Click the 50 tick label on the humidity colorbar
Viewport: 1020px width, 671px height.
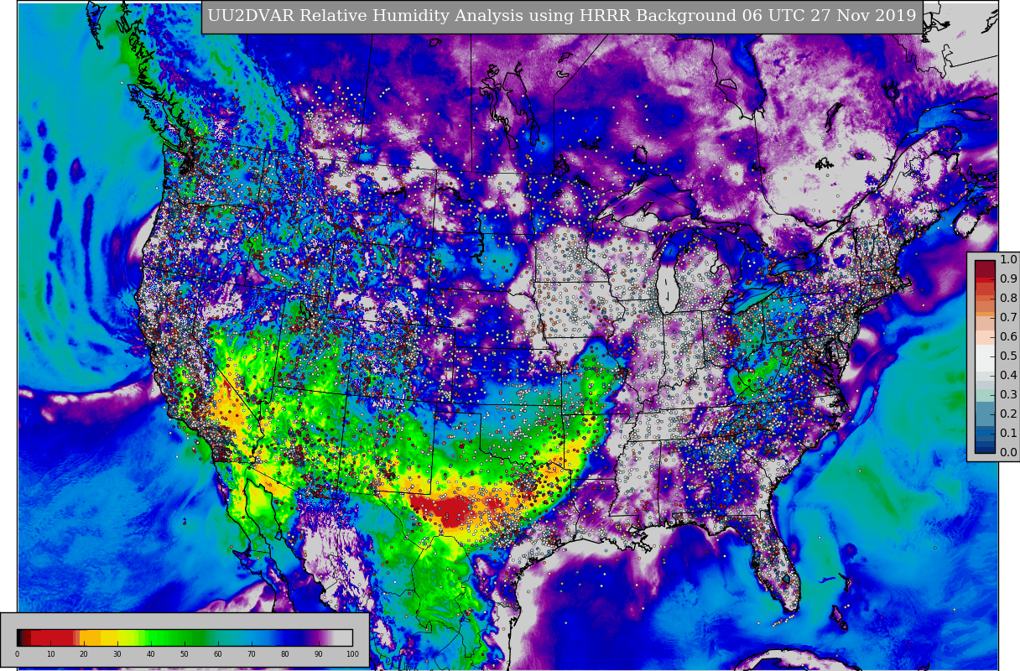(185, 654)
